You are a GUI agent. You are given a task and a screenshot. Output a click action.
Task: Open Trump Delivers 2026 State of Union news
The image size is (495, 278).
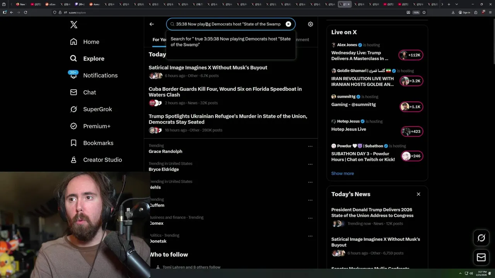click(x=372, y=212)
